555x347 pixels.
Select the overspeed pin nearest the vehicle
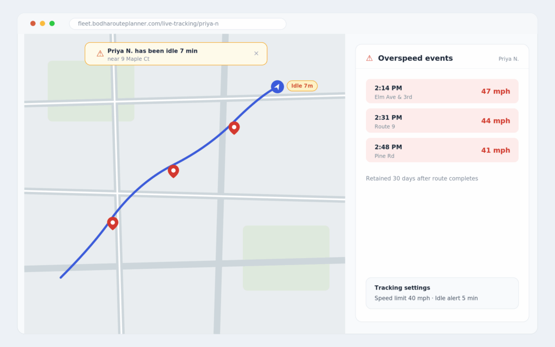click(x=234, y=127)
